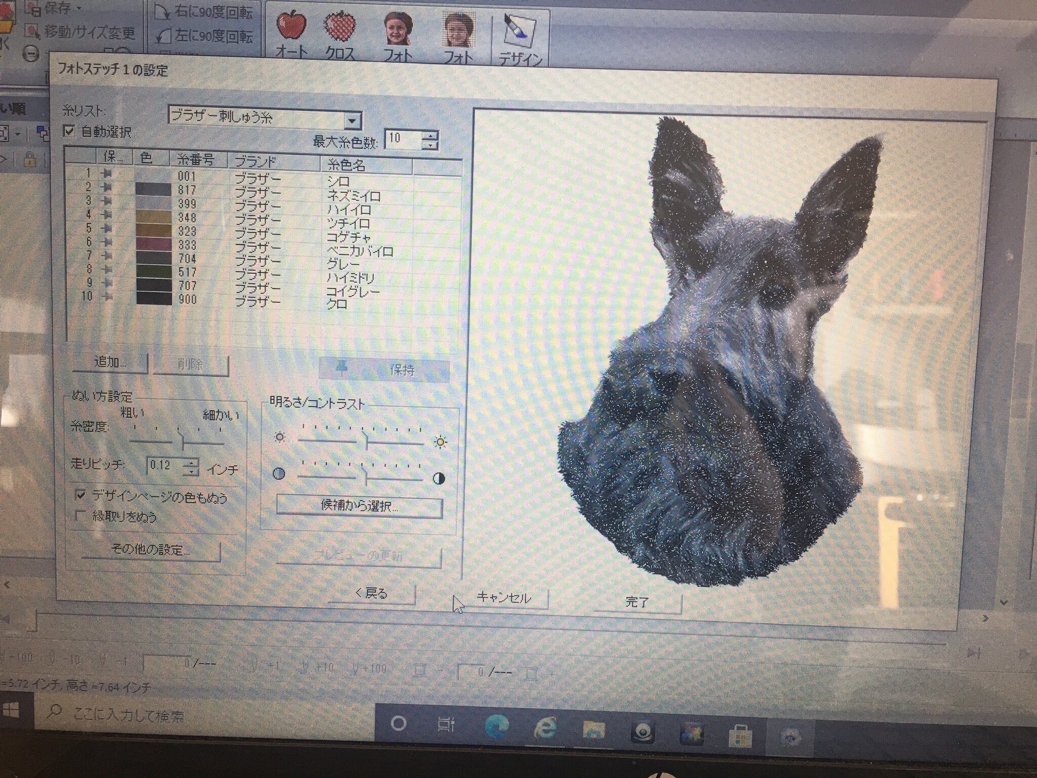The height and width of the screenshot is (778, 1037).
Task: Click the 左に90度回転 rotate left icon
Action: pos(162,36)
